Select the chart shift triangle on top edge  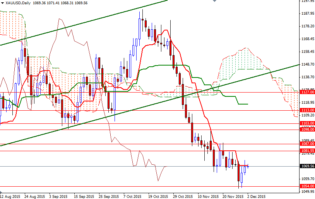(x=214, y=1)
